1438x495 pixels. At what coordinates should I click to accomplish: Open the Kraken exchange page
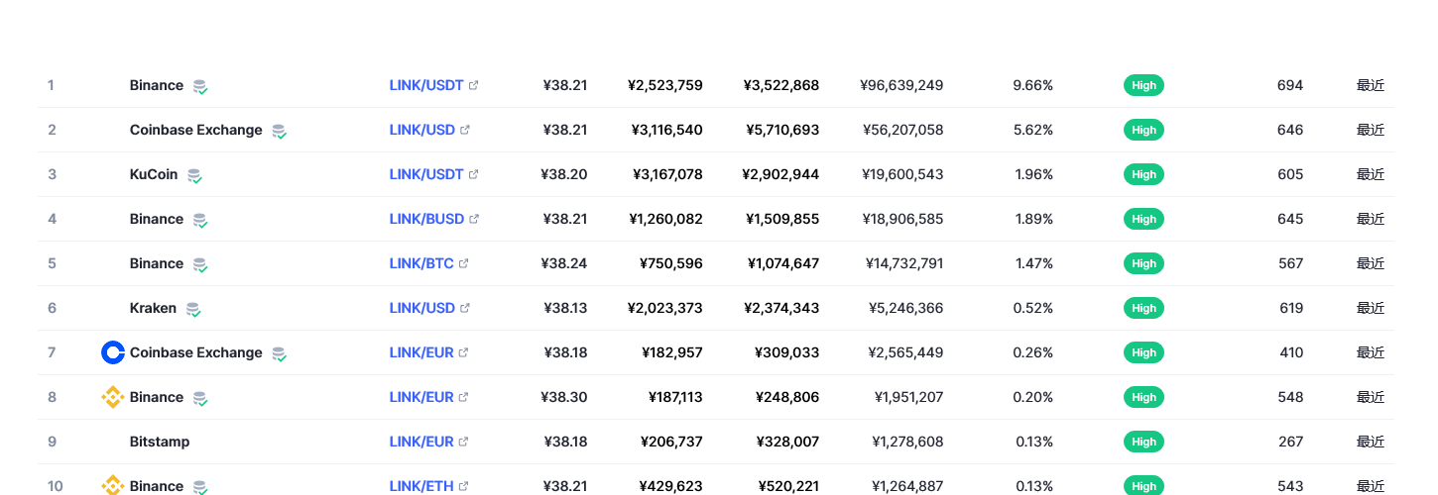tap(153, 308)
